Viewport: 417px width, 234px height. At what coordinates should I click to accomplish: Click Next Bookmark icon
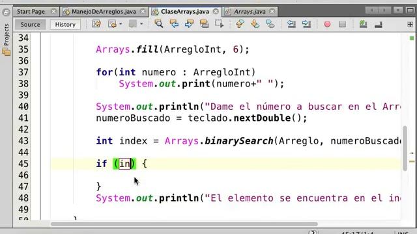255,24
